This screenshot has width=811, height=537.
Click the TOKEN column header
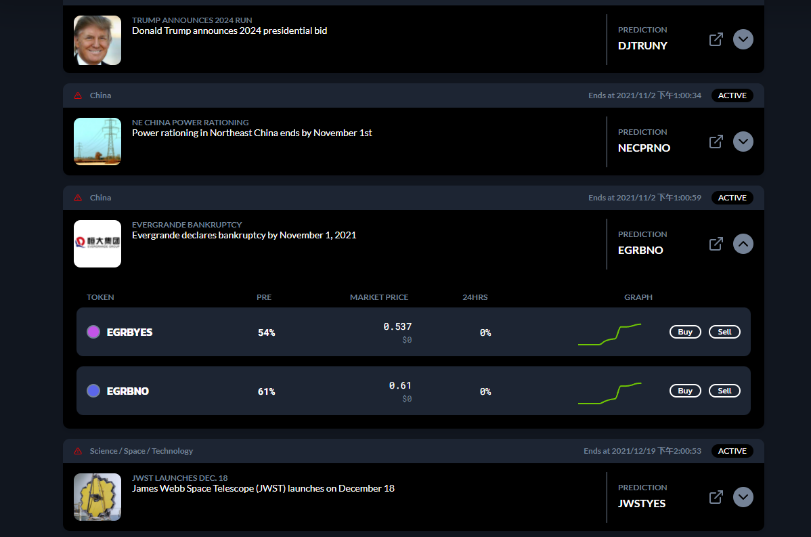[100, 297]
